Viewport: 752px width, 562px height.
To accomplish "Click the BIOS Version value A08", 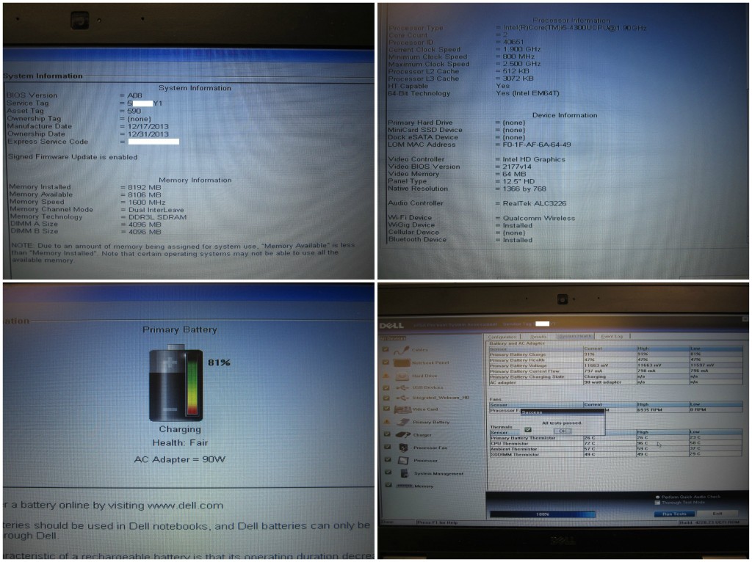I will 135,95.
